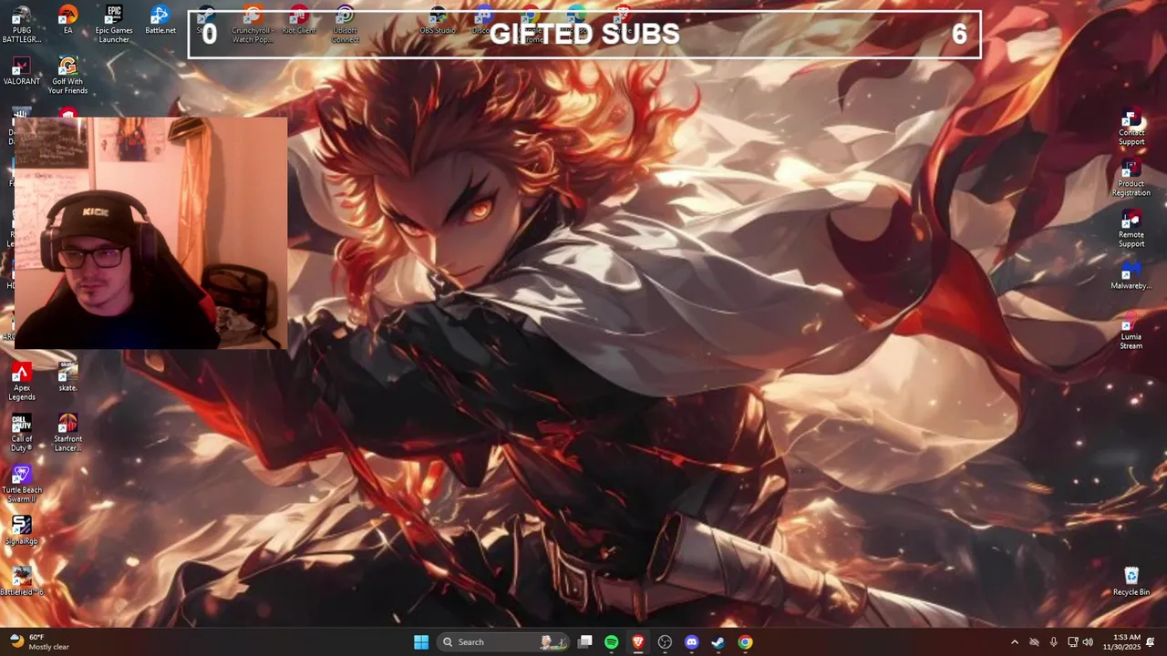1167x656 pixels.
Task: Open the SignalRgb desktop shortcut
Action: [x=22, y=530]
